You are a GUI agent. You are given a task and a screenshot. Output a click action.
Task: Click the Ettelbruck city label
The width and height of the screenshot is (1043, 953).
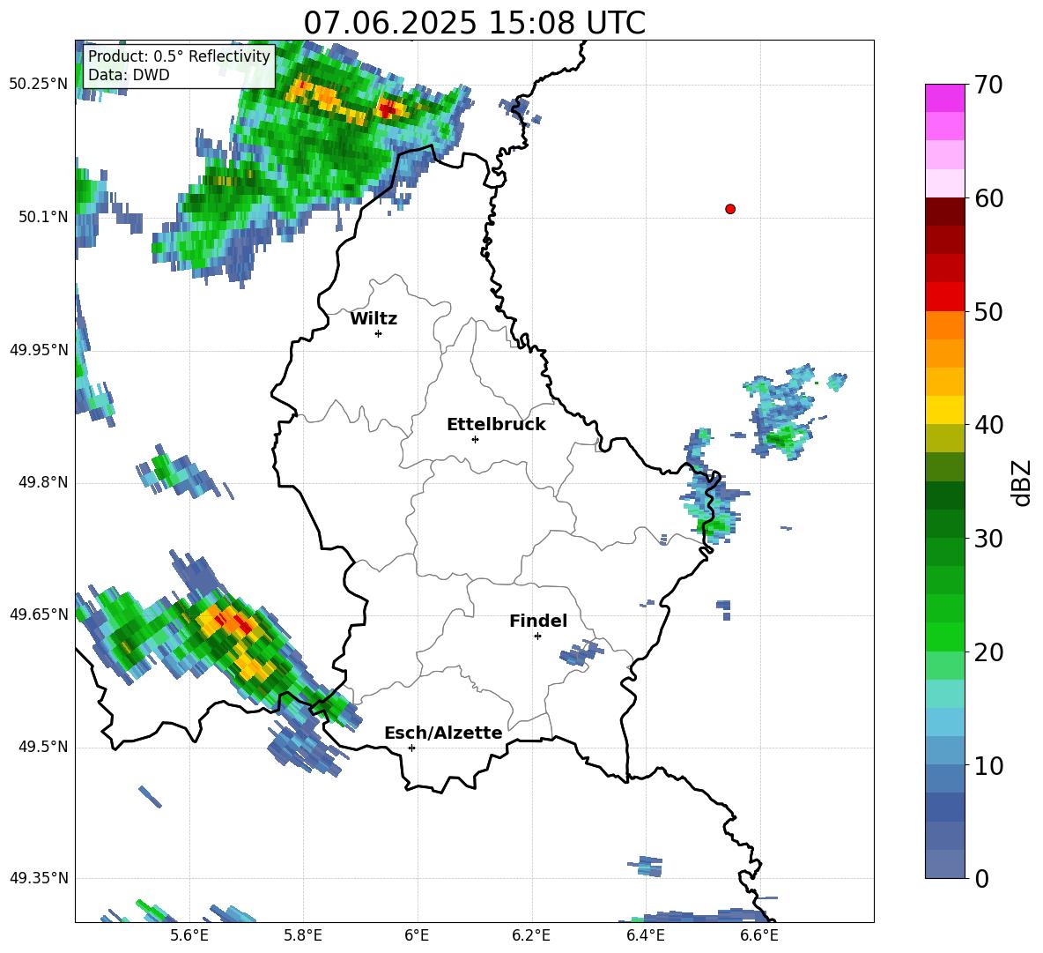496,425
